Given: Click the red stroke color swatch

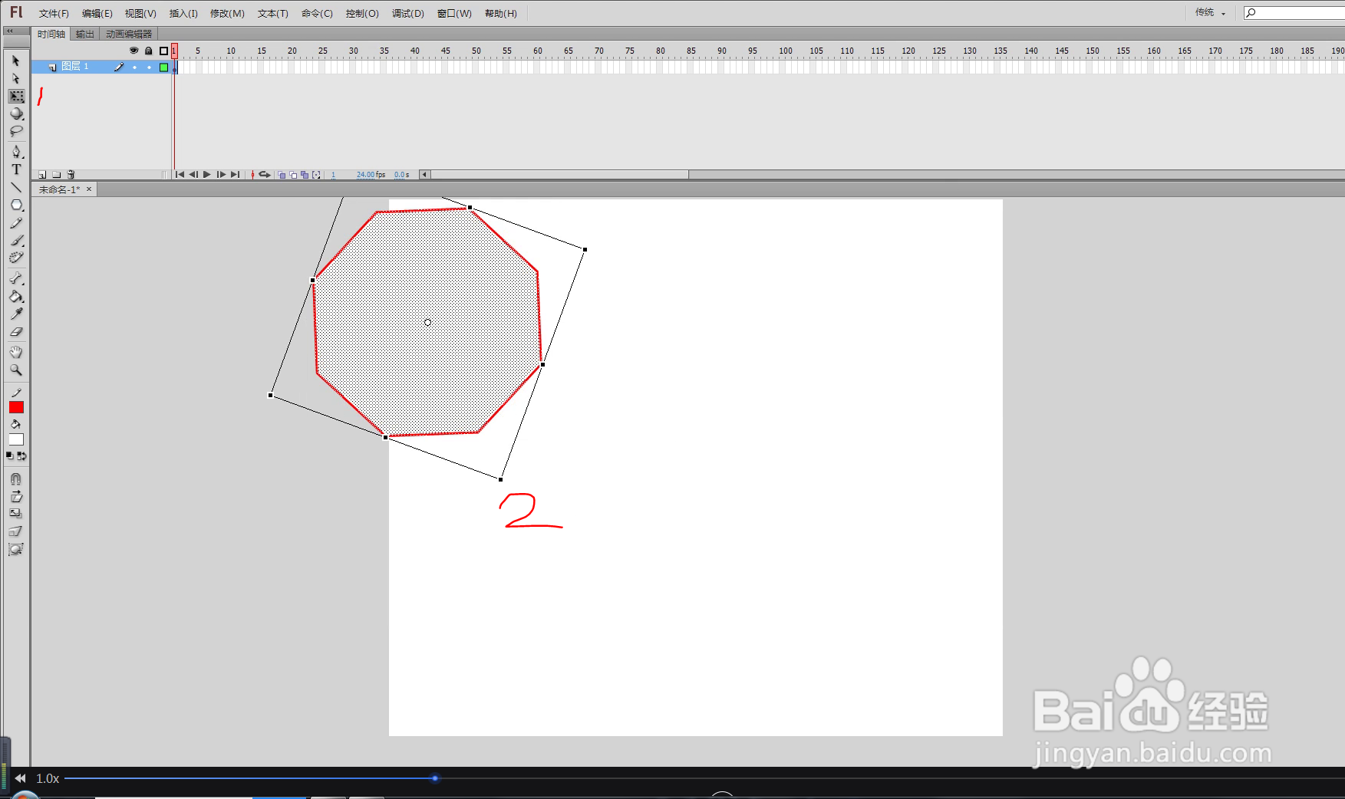Looking at the screenshot, I should pyautogui.click(x=16, y=406).
